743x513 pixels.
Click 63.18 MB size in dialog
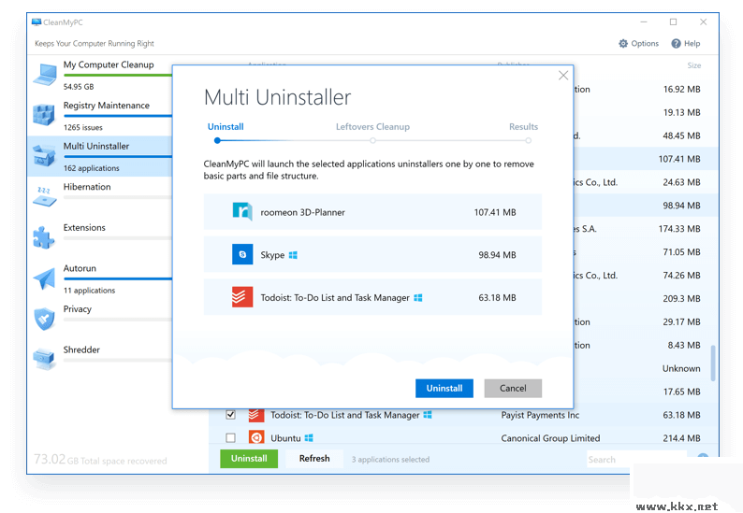tap(497, 298)
